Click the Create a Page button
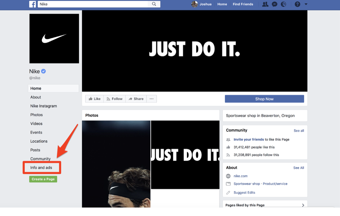 click(x=43, y=179)
